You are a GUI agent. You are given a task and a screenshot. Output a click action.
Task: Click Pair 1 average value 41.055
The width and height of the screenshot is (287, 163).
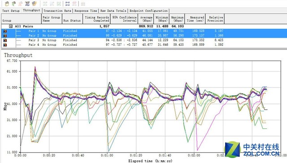point(148,31)
